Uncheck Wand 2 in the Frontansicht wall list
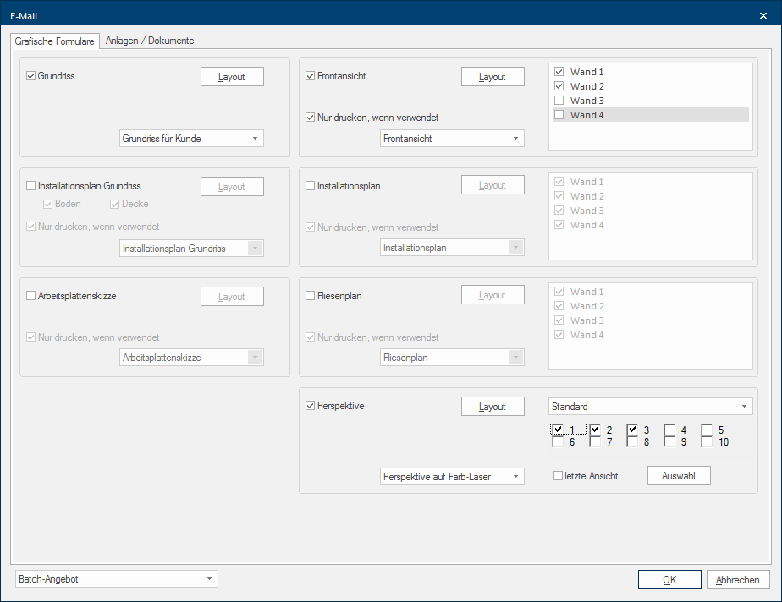782x602 pixels. [559, 86]
